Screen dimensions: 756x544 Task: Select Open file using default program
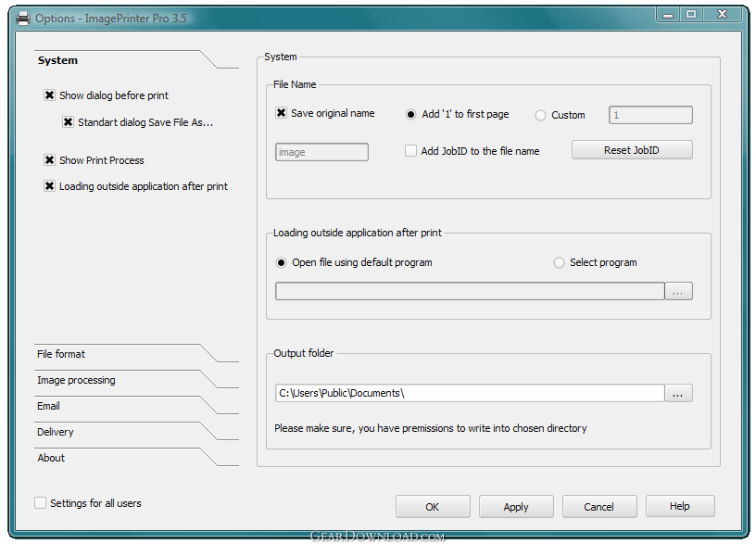tap(281, 263)
